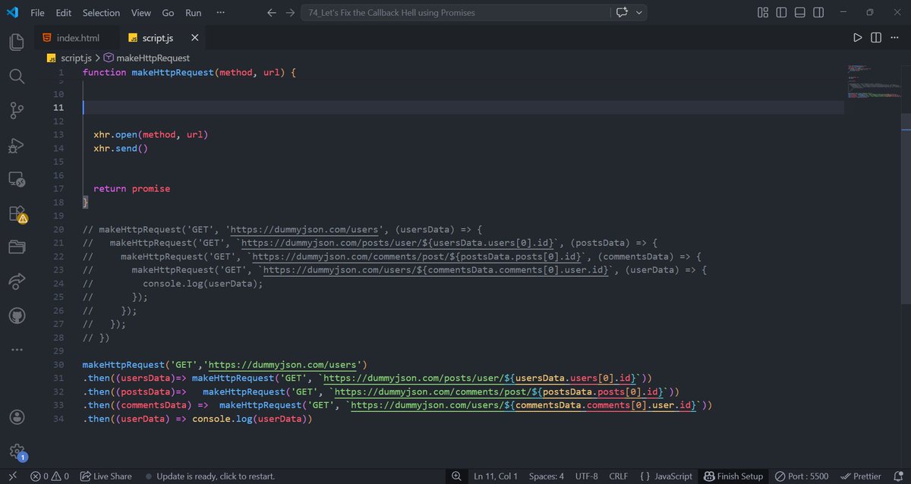Open the Remote Explorer view
This screenshot has height=484, width=911.
[17, 180]
